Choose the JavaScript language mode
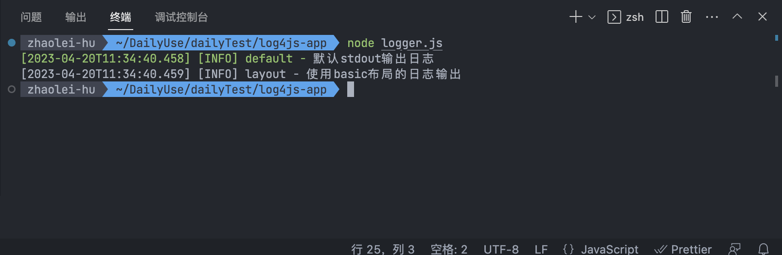The width and height of the screenshot is (782, 255). tap(600, 249)
